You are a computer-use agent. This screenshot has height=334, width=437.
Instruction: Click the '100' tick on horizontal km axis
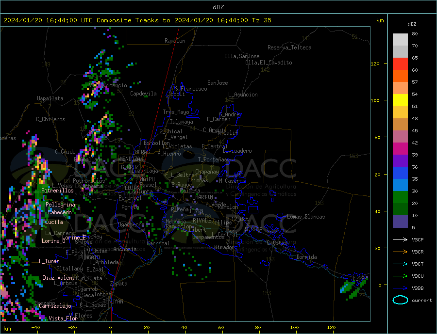coord(294,327)
